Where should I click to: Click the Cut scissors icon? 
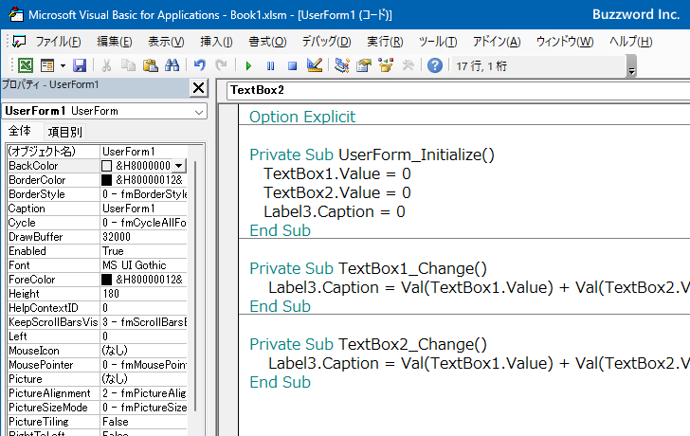pos(106,65)
